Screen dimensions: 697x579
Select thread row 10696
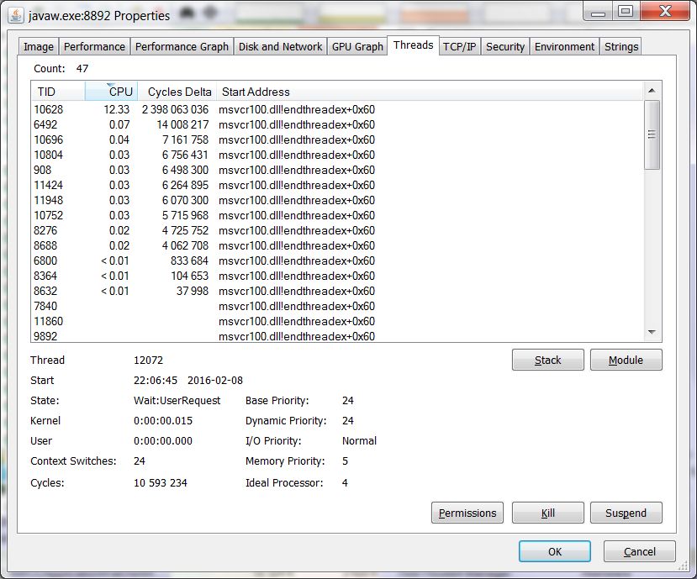pos(337,139)
